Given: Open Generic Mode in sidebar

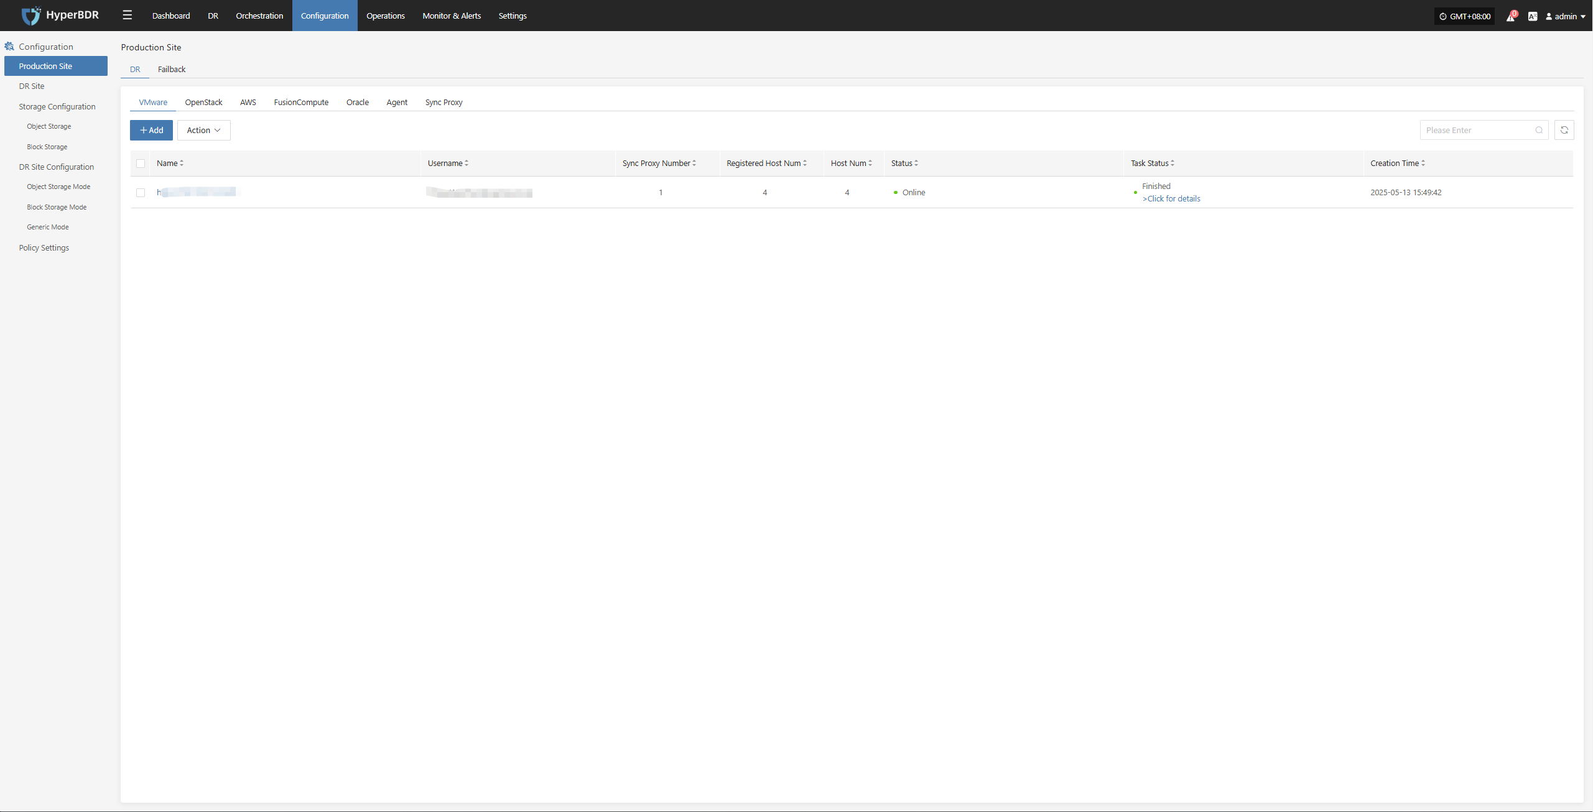Looking at the screenshot, I should [48, 227].
